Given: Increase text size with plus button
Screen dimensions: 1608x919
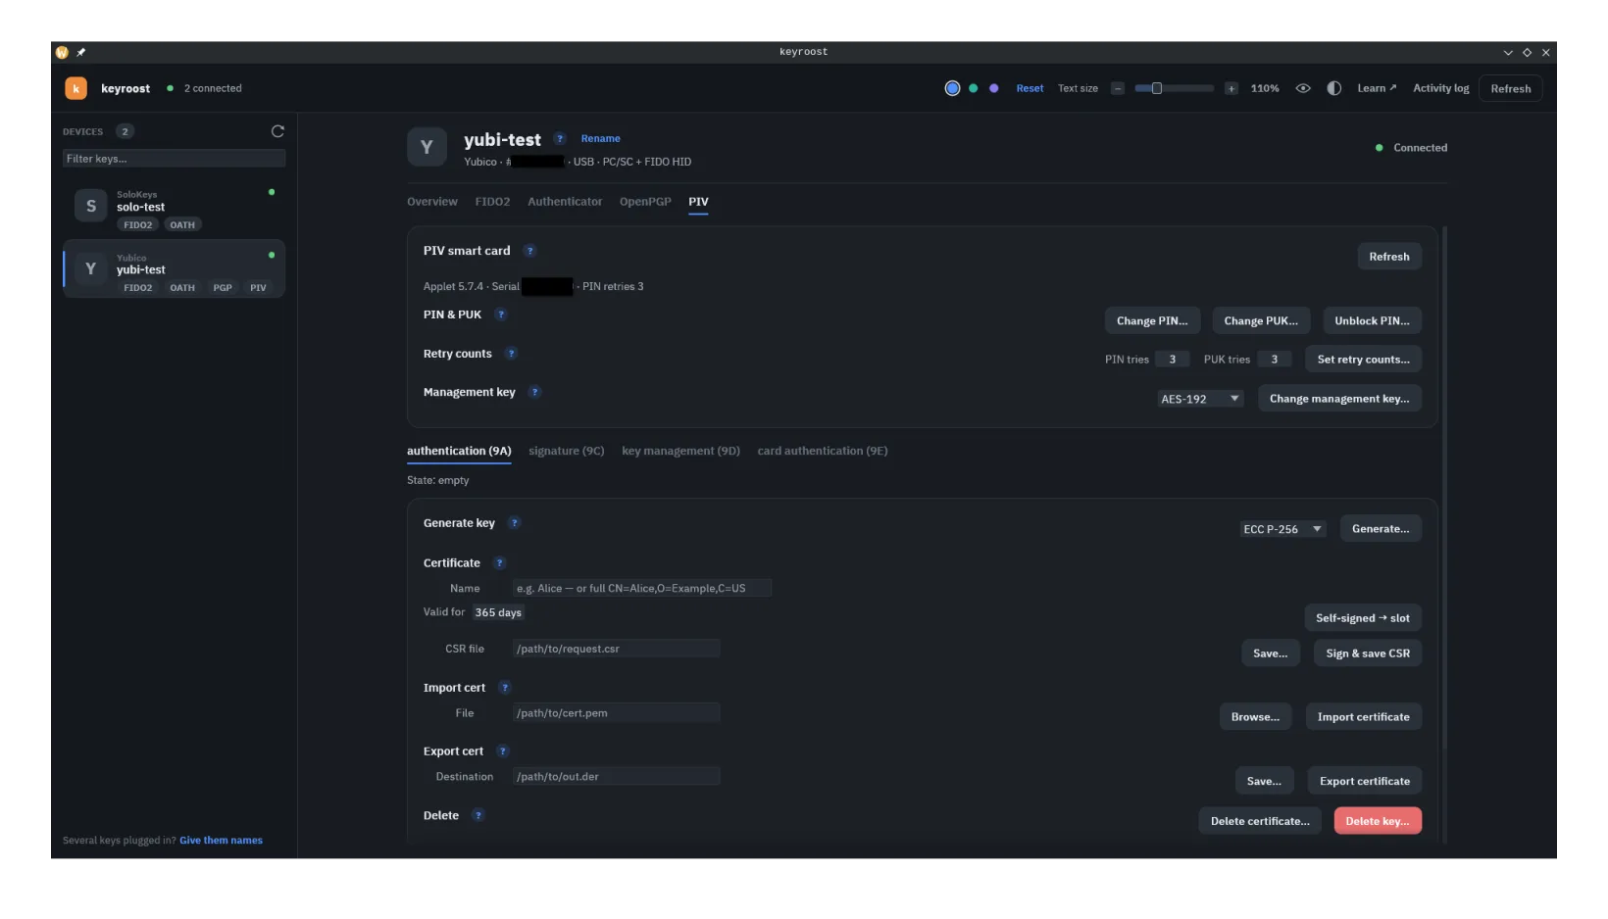Looking at the screenshot, I should pyautogui.click(x=1231, y=88).
